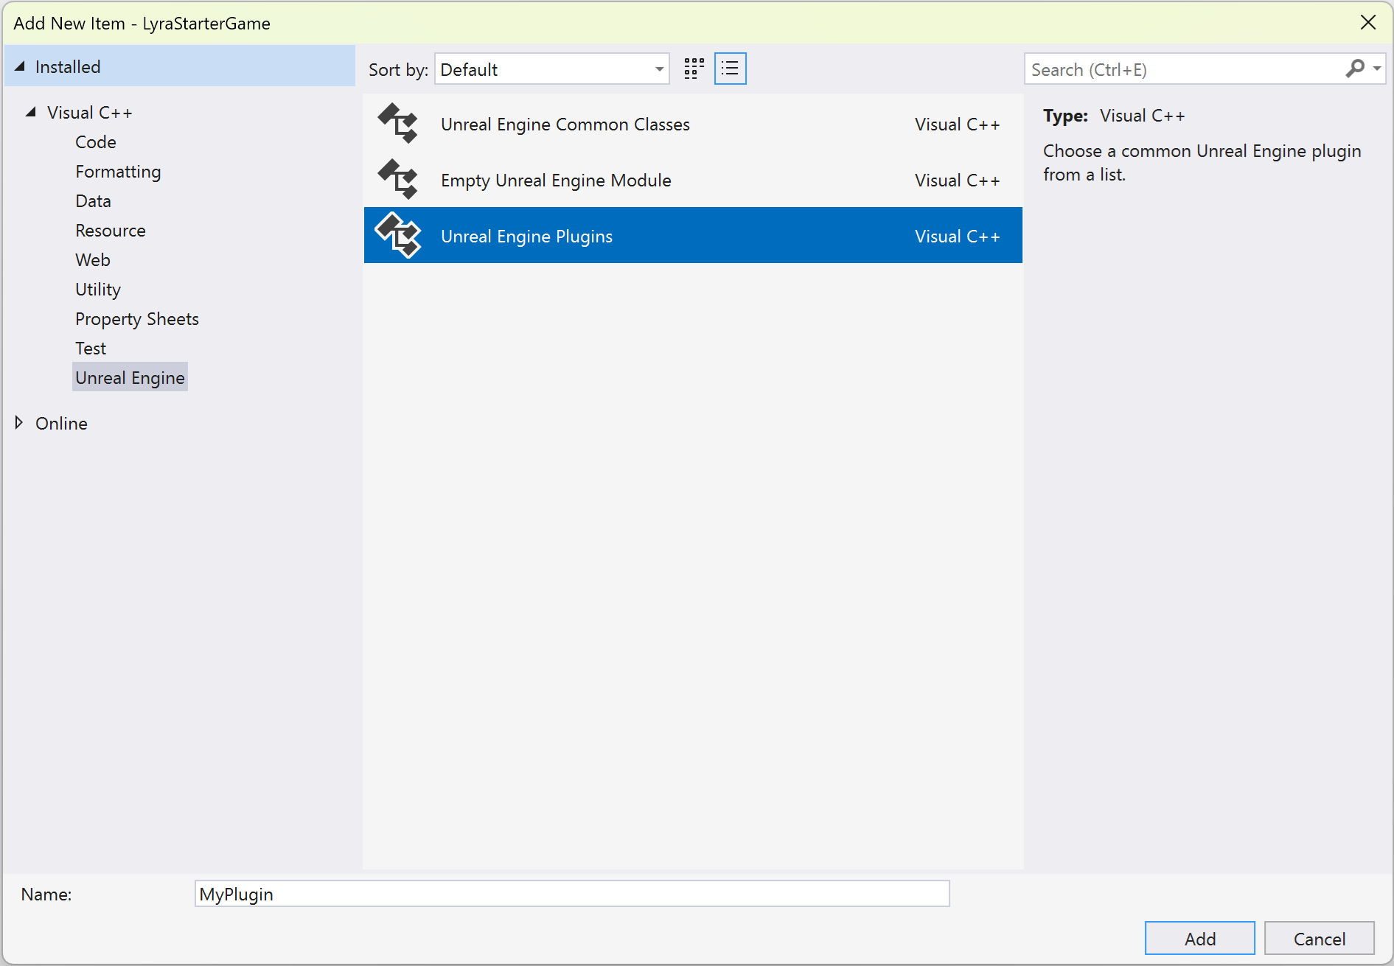Click the Search Ctrl+E box
The width and height of the screenshot is (1394, 966).
(1179, 69)
